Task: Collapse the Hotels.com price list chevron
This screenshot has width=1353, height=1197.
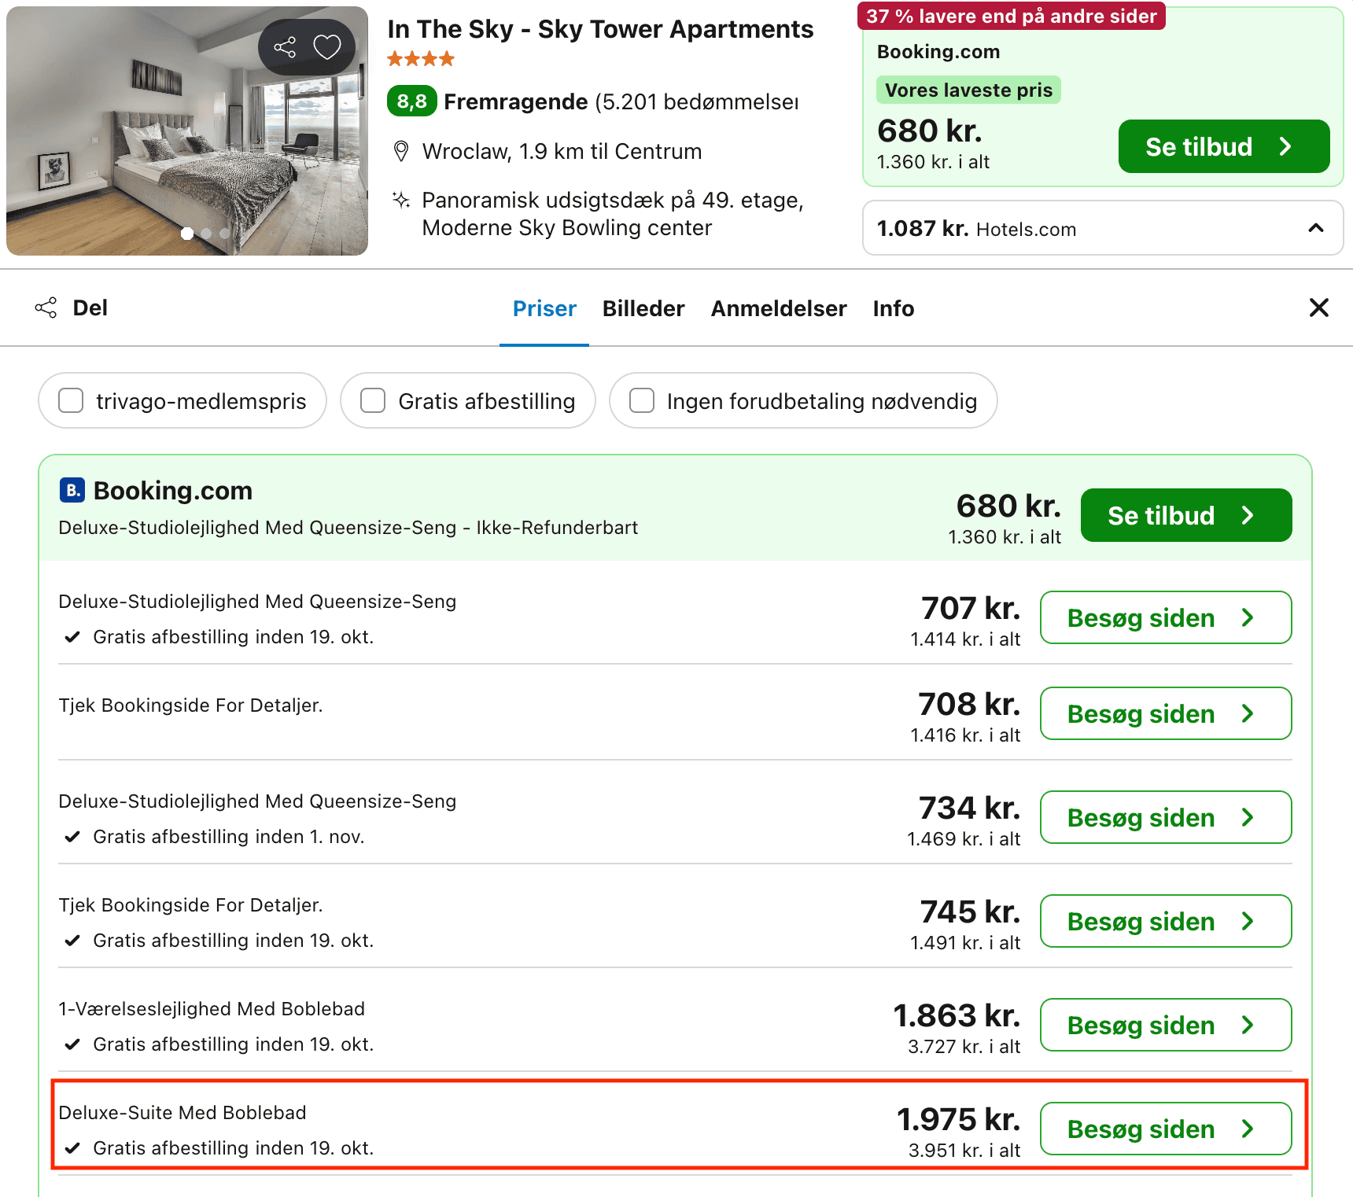Action: coord(1316,228)
